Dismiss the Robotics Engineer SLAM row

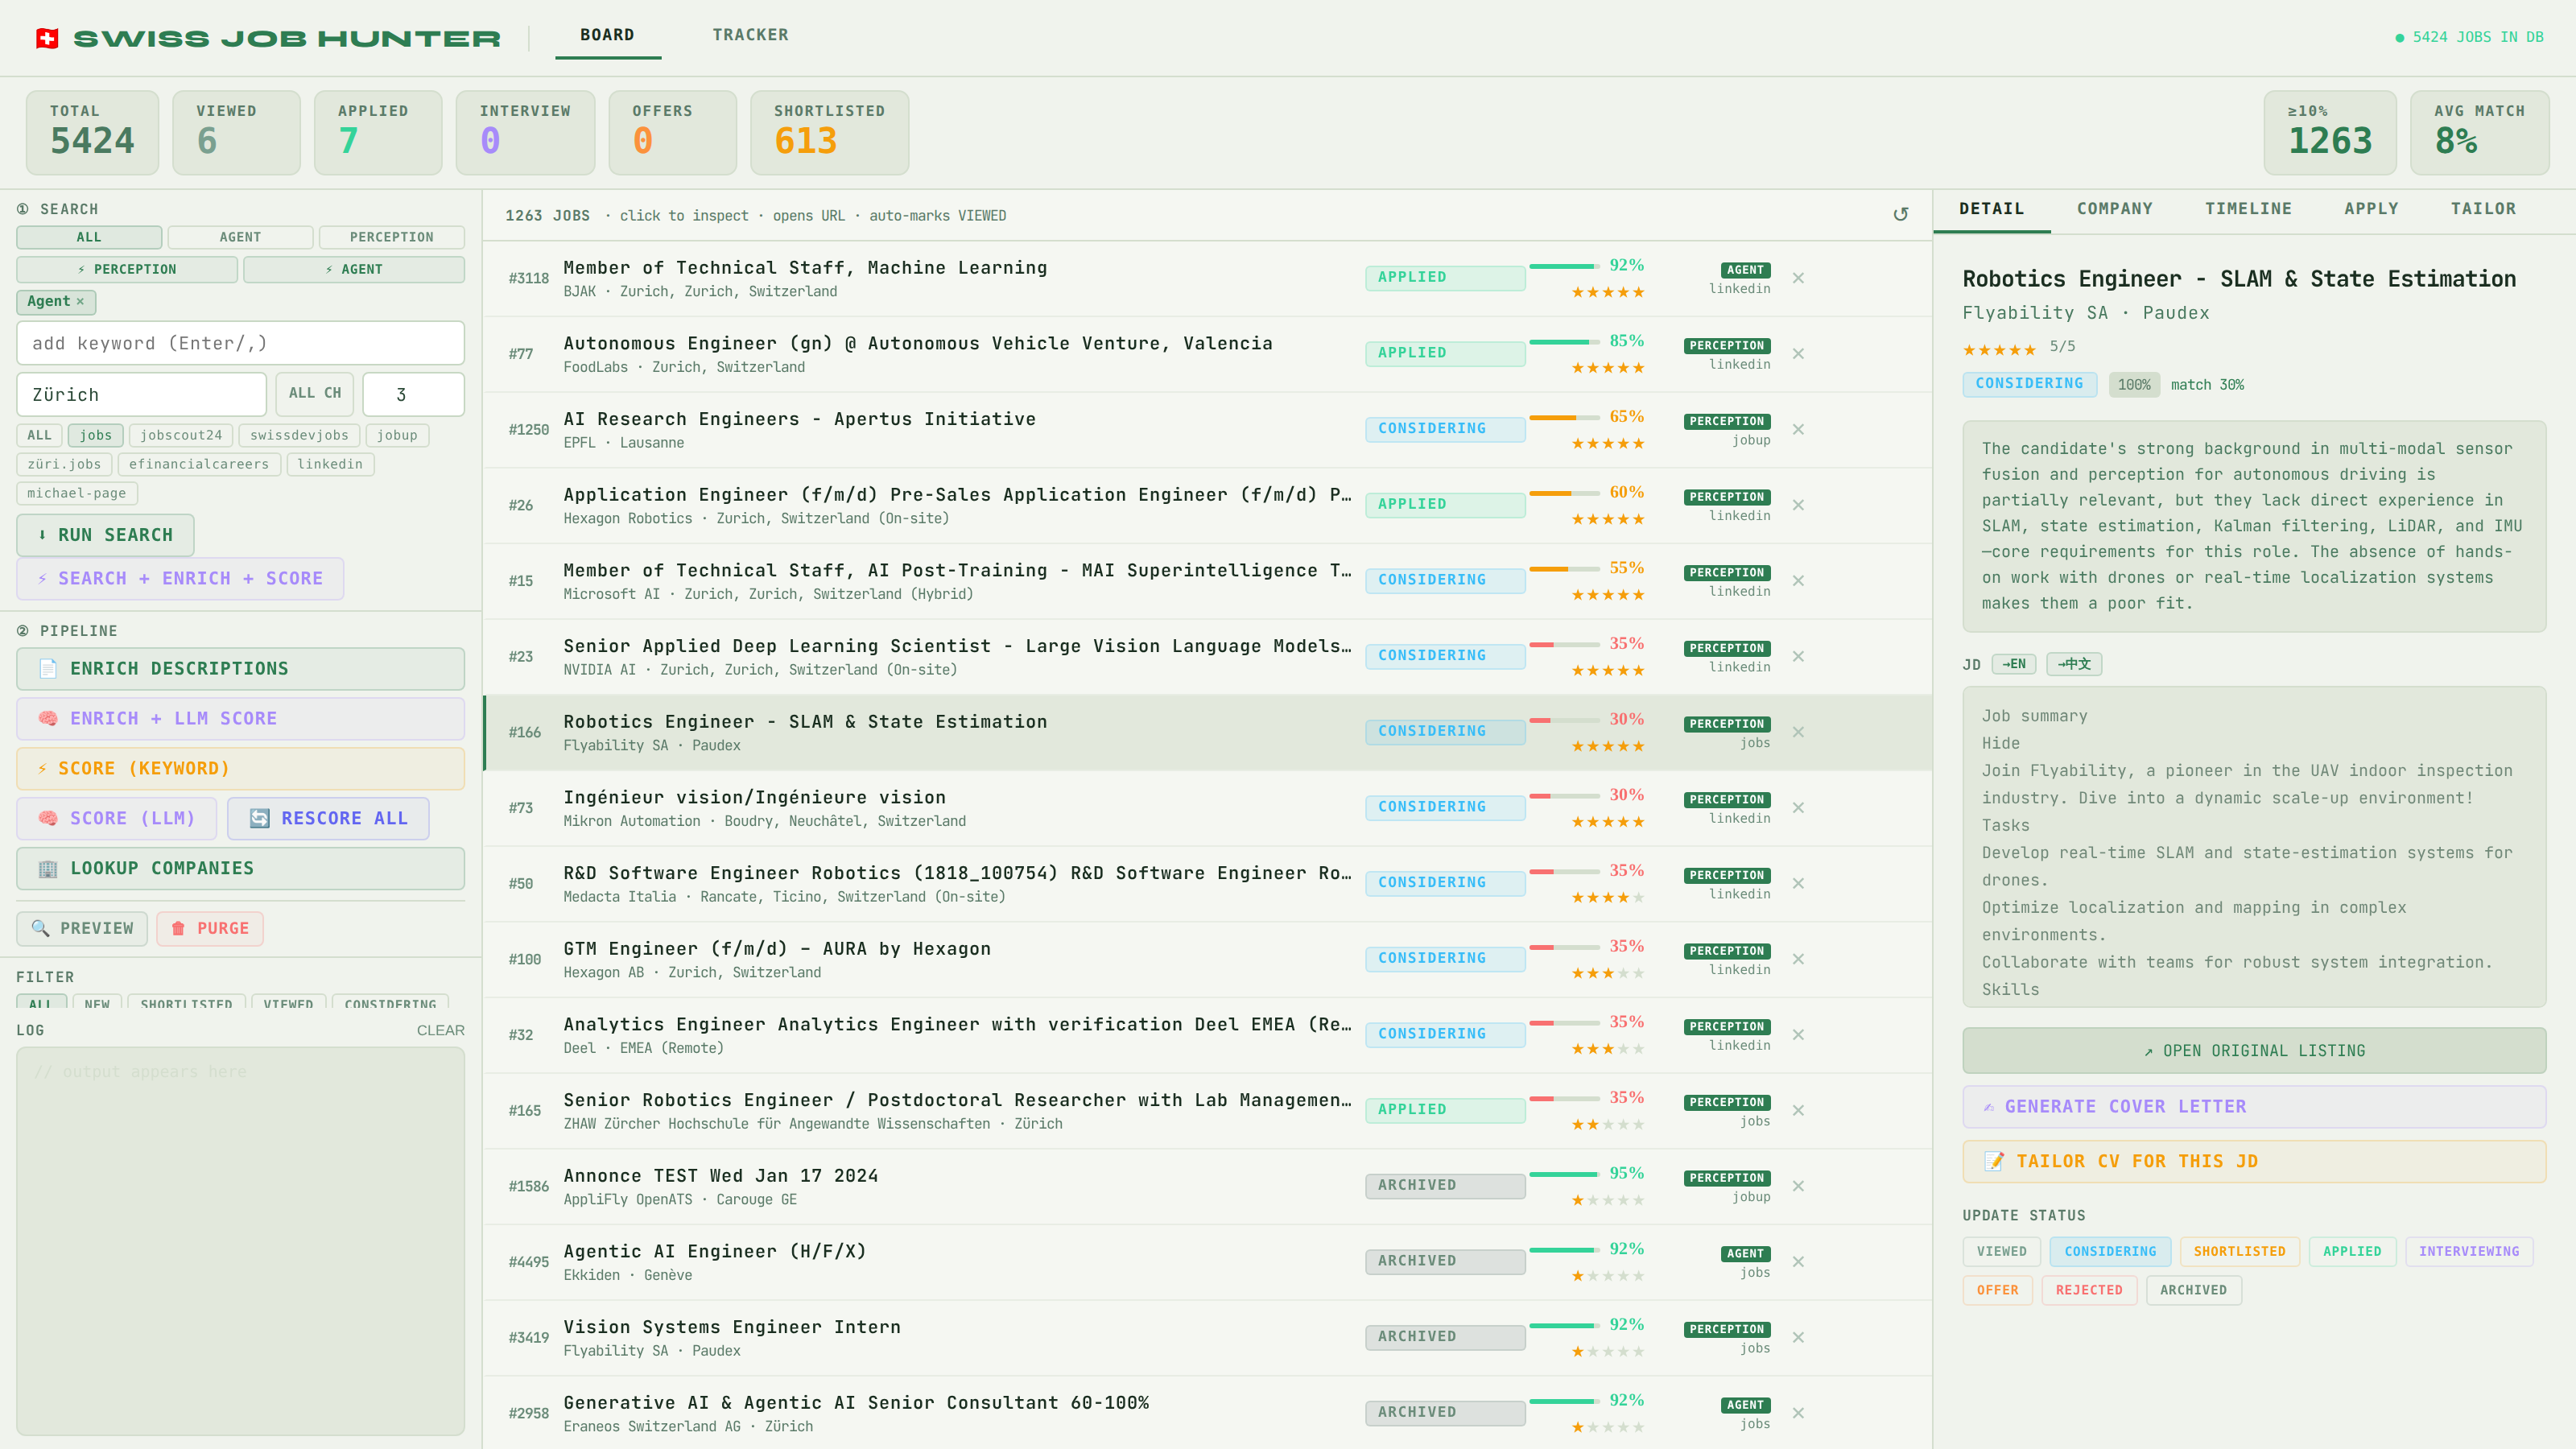[x=1798, y=732]
